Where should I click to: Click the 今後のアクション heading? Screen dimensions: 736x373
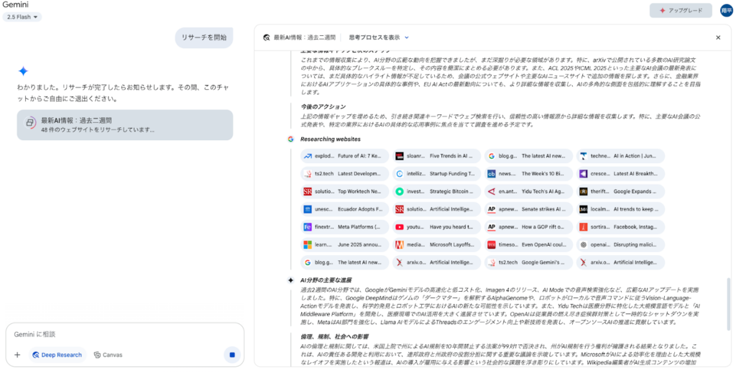323,107
